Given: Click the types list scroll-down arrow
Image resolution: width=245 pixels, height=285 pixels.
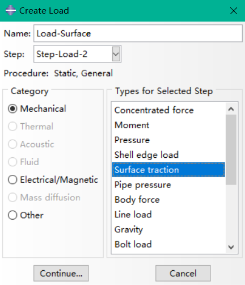Looking at the screenshot, I should (231, 247).
